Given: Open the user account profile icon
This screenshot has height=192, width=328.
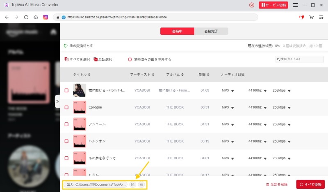Looking at the screenshot, I should (x=252, y=5).
